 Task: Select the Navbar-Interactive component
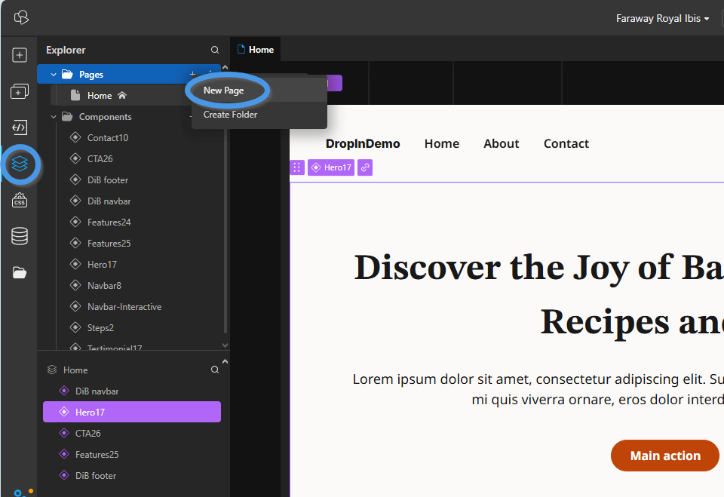124,307
